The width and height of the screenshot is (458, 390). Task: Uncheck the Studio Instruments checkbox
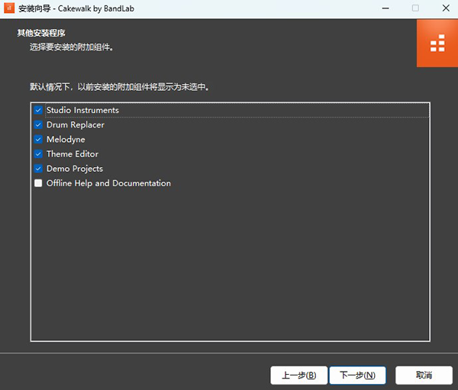pos(38,110)
